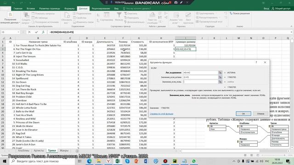
Task: Click the confirm formula checkmark icon
Action: click(x=36, y=32)
